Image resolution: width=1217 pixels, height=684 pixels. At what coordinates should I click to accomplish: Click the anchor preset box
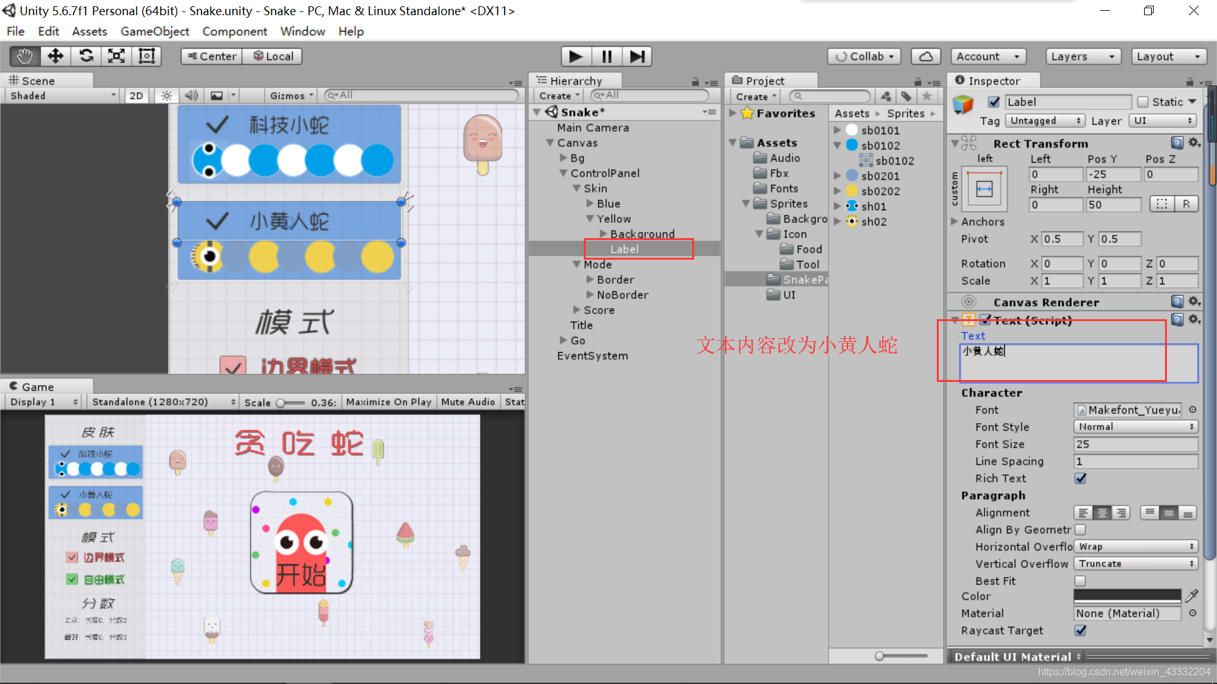pyautogui.click(x=984, y=189)
